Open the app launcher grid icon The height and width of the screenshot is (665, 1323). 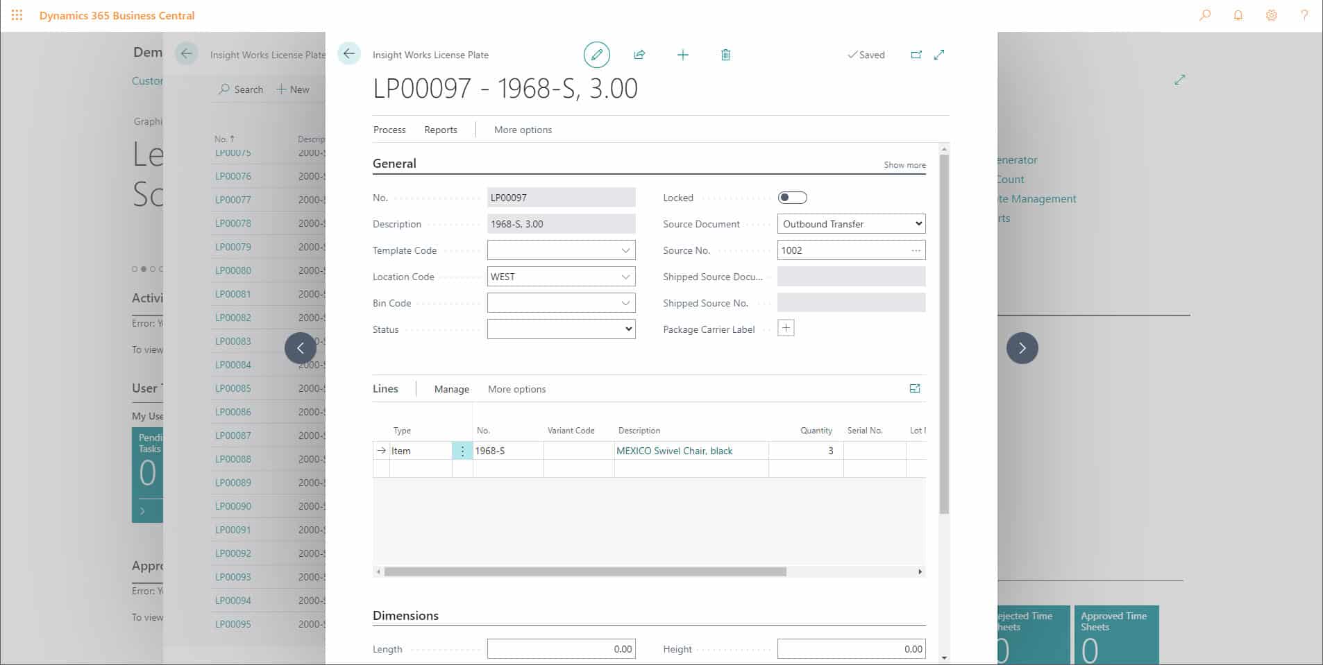click(17, 15)
